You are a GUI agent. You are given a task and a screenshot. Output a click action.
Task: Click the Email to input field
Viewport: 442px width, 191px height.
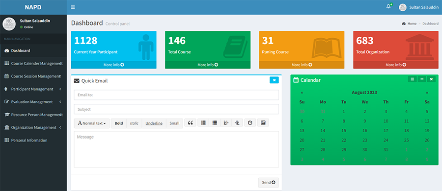[x=176, y=95]
